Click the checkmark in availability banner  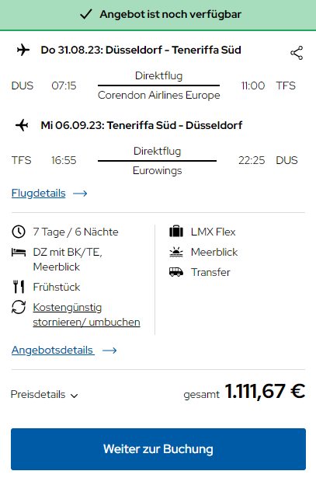pyautogui.click(x=86, y=14)
